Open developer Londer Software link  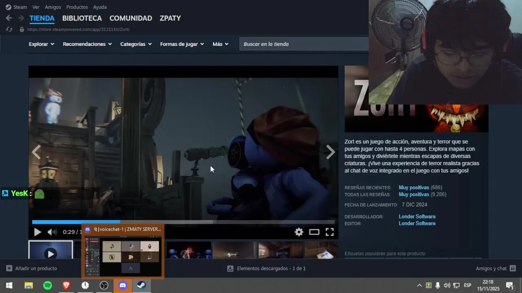tap(417, 216)
